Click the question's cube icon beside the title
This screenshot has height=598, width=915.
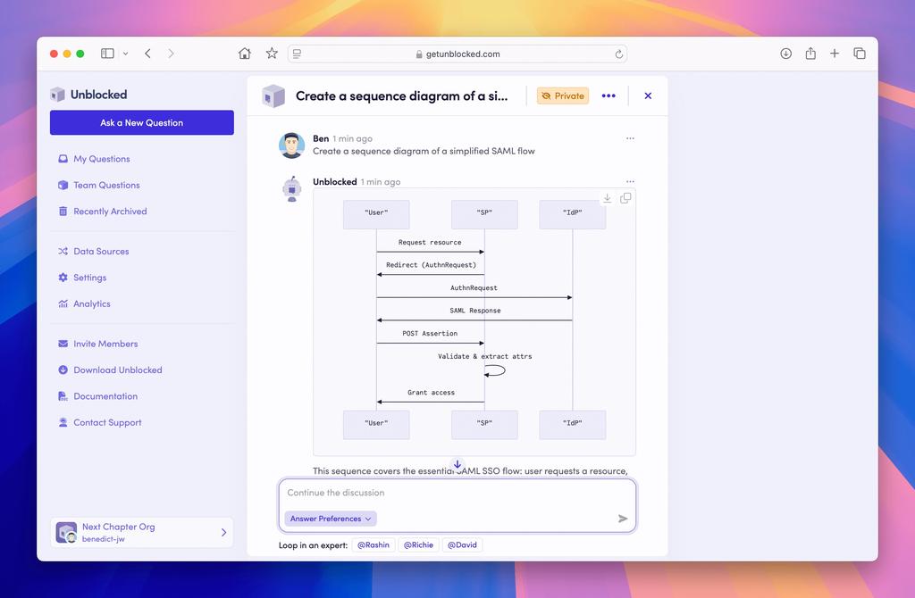pyautogui.click(x=273, y=96)
